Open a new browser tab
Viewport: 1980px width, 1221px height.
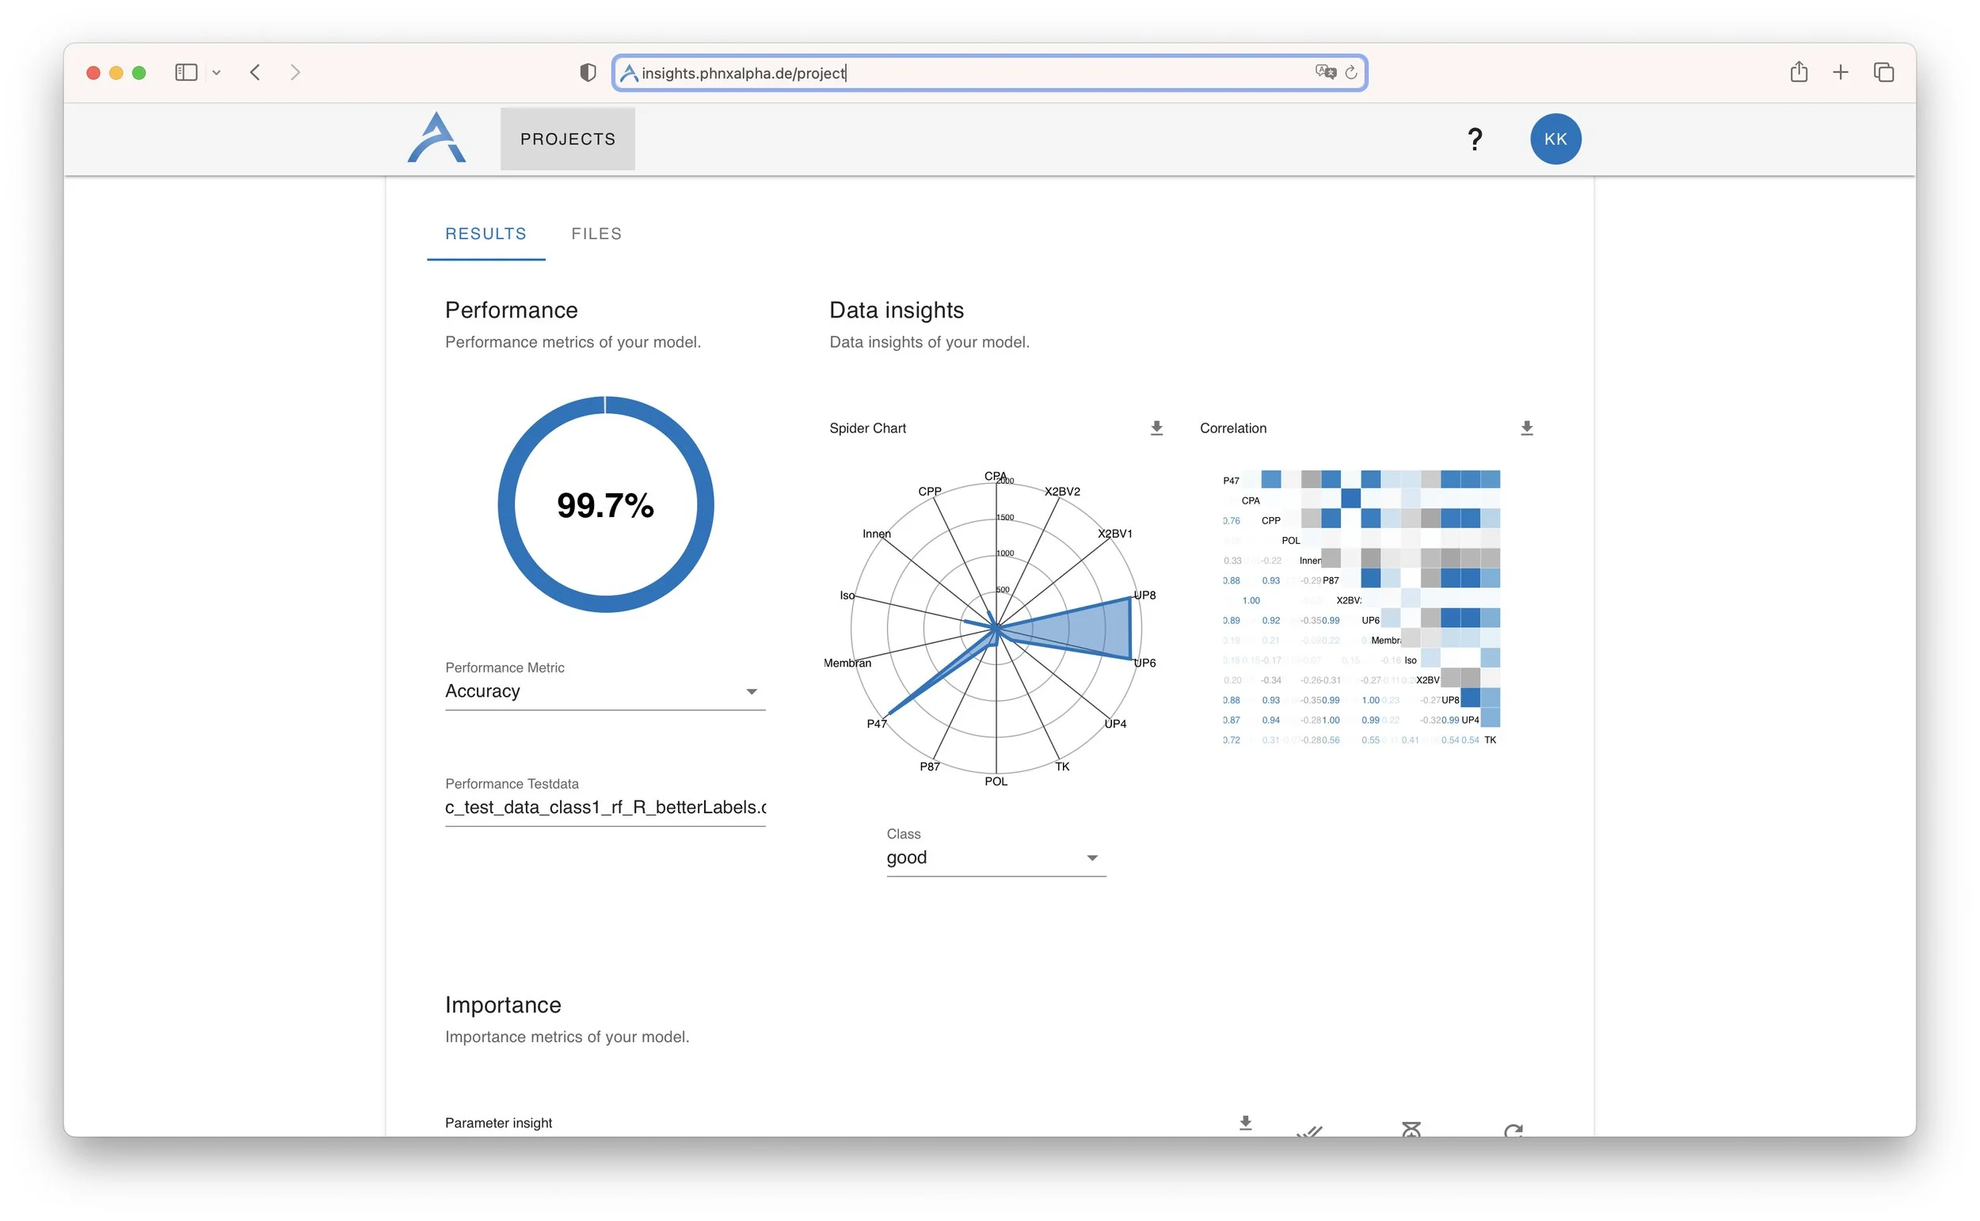(x=1841, y=73)
